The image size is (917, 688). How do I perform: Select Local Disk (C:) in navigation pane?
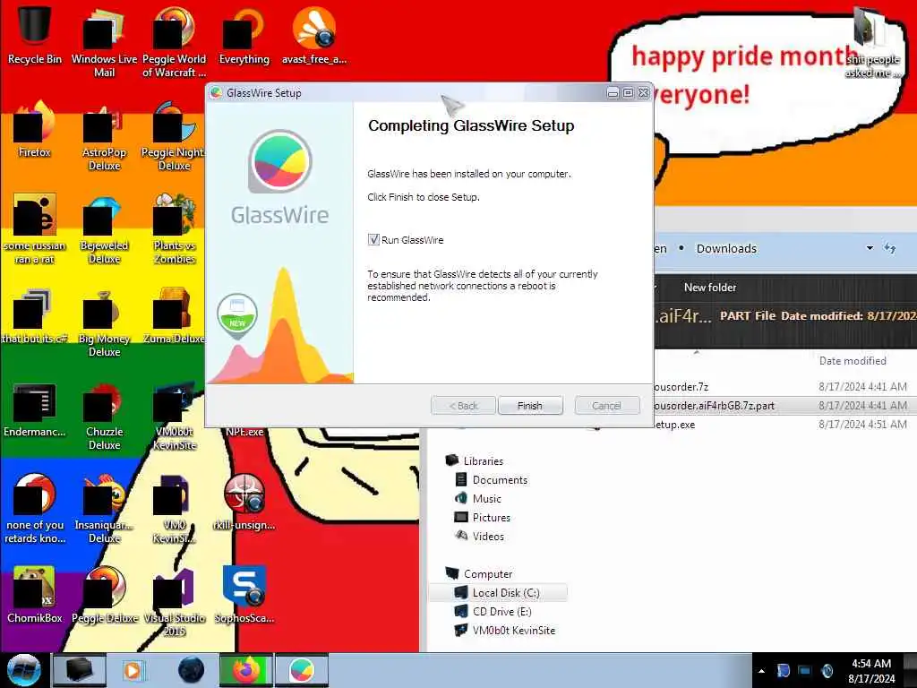pos(505,593)
